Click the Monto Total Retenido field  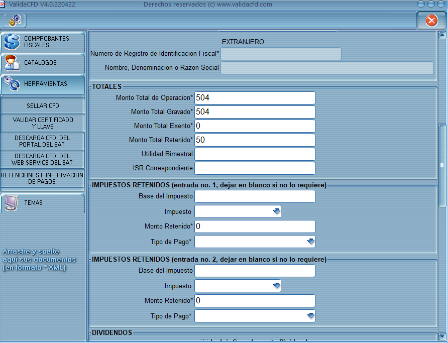pyautogui.click(x=255, y=140)
